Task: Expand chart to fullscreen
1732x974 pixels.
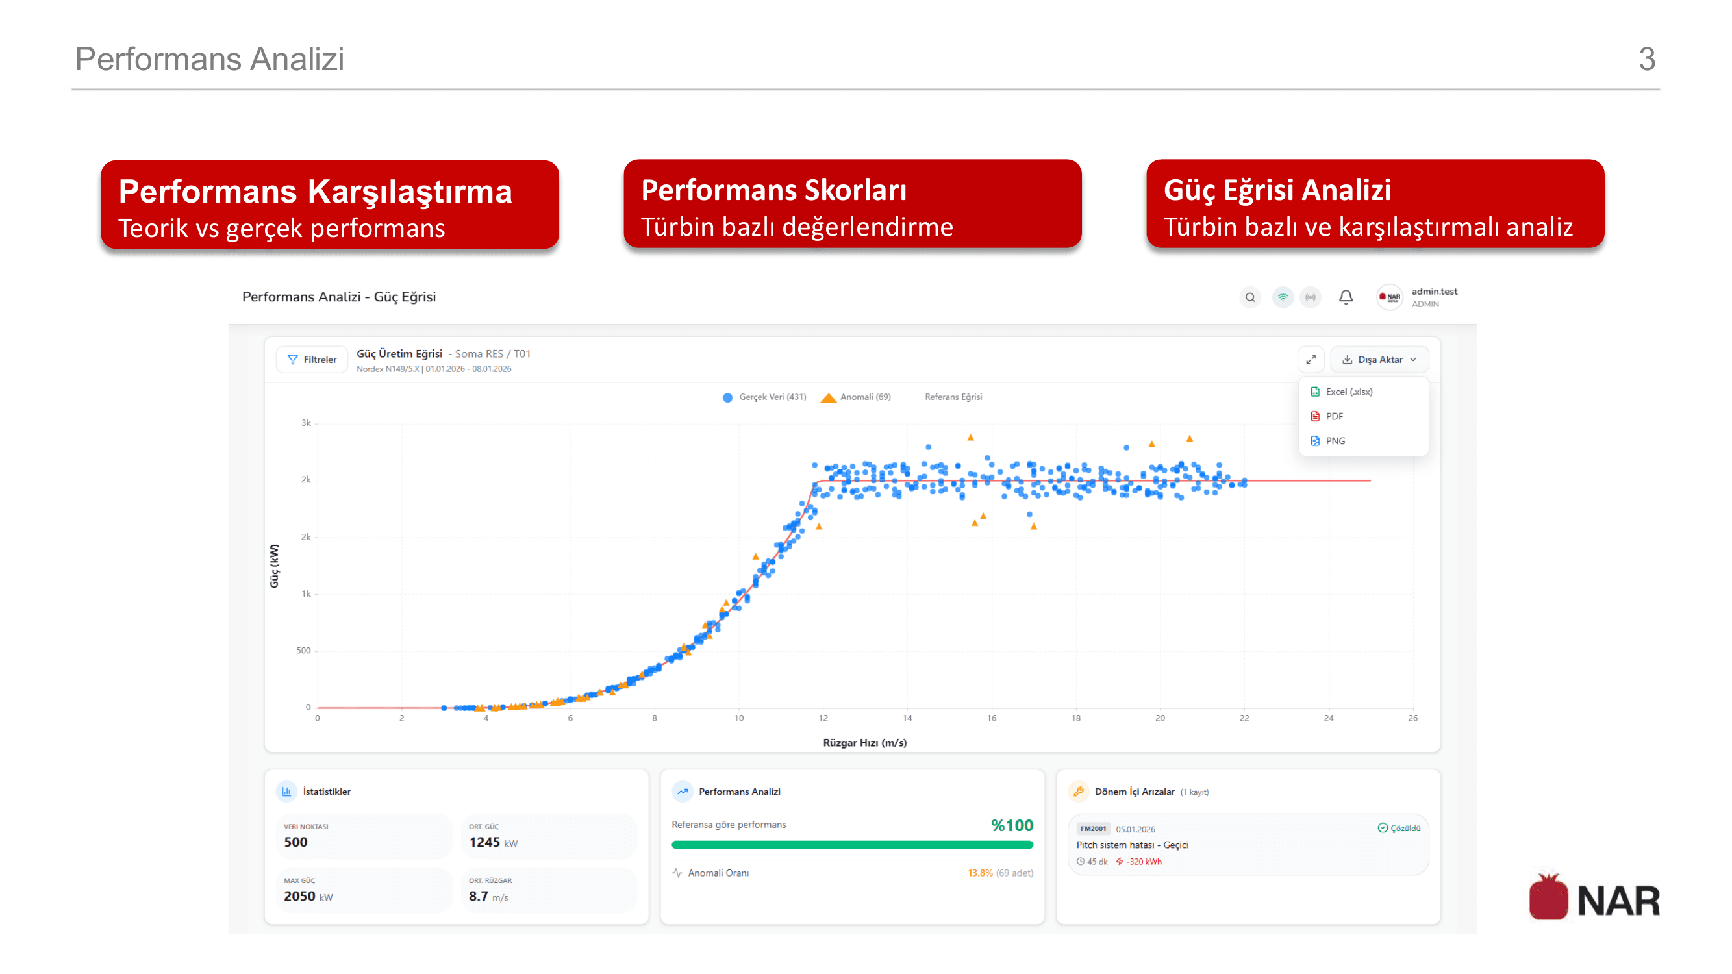Action: tap(1311, 360)
